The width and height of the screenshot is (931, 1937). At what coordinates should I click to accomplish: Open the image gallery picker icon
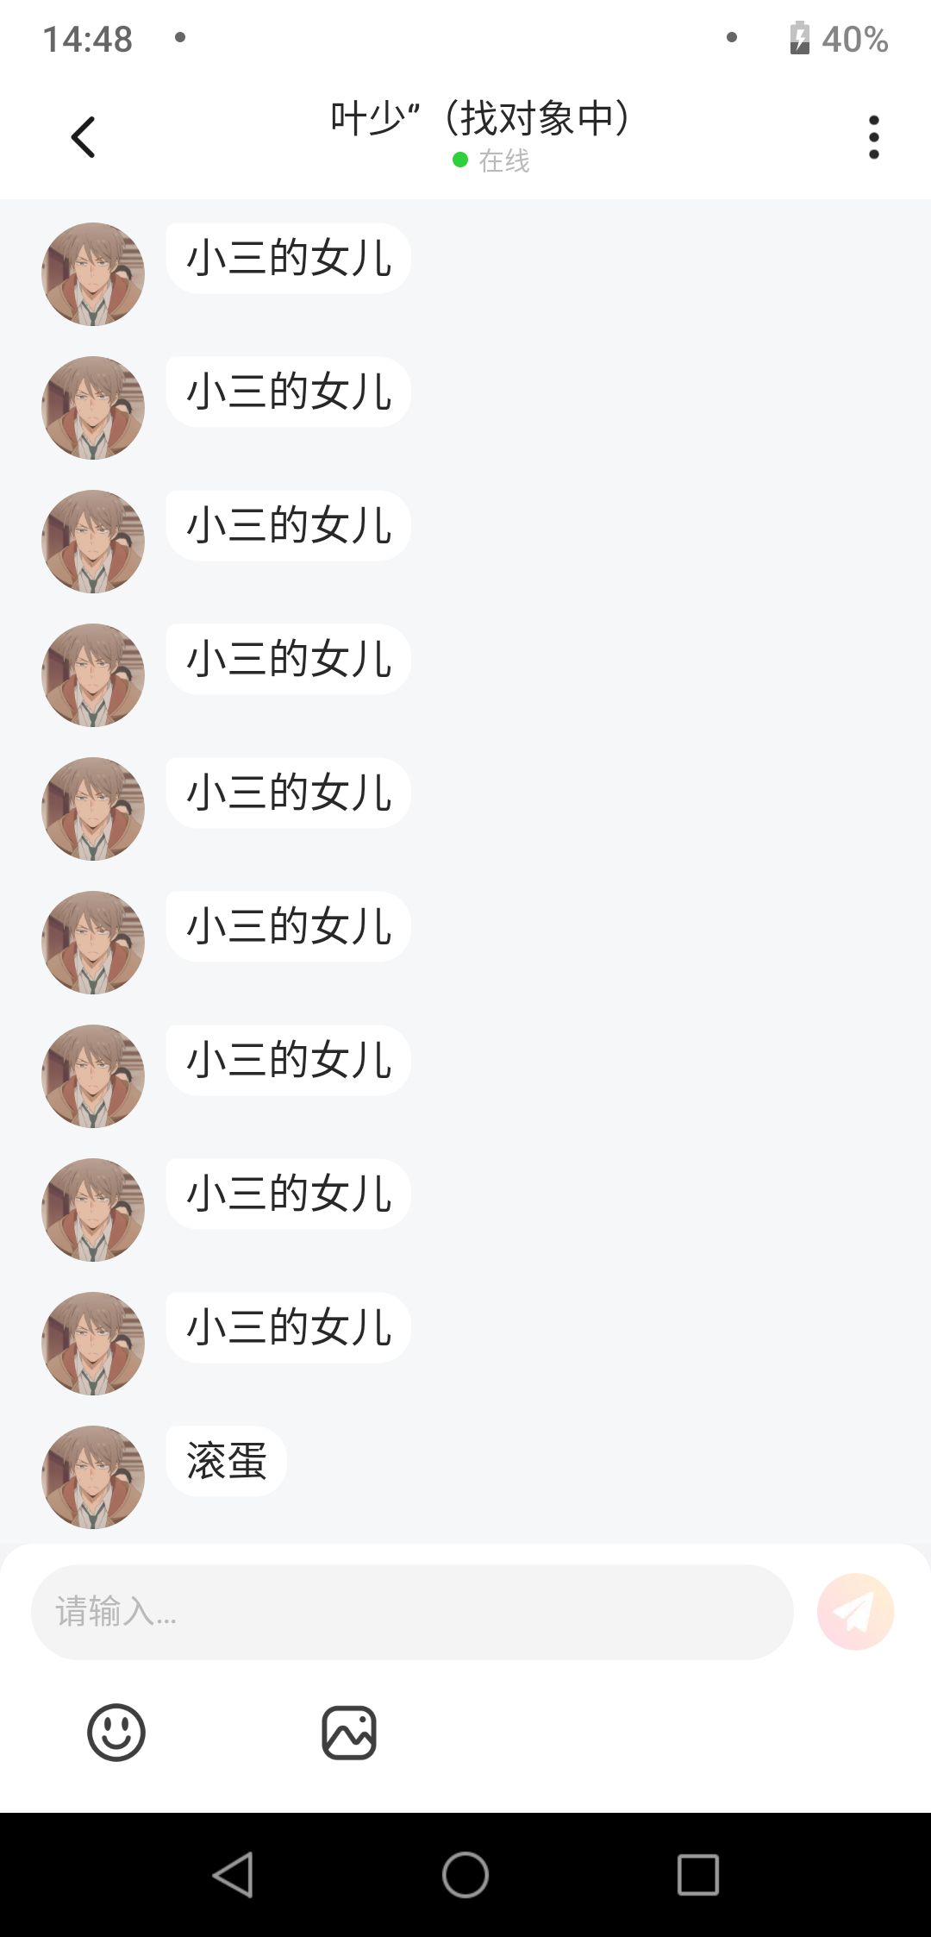[x=349, y=1733]
